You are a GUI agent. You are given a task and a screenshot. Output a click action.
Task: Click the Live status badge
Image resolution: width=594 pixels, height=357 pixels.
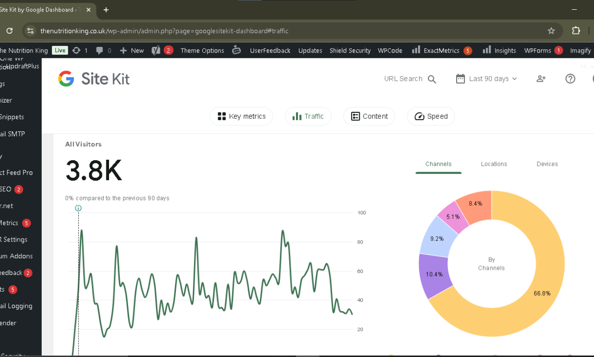(x=60, y=50)
